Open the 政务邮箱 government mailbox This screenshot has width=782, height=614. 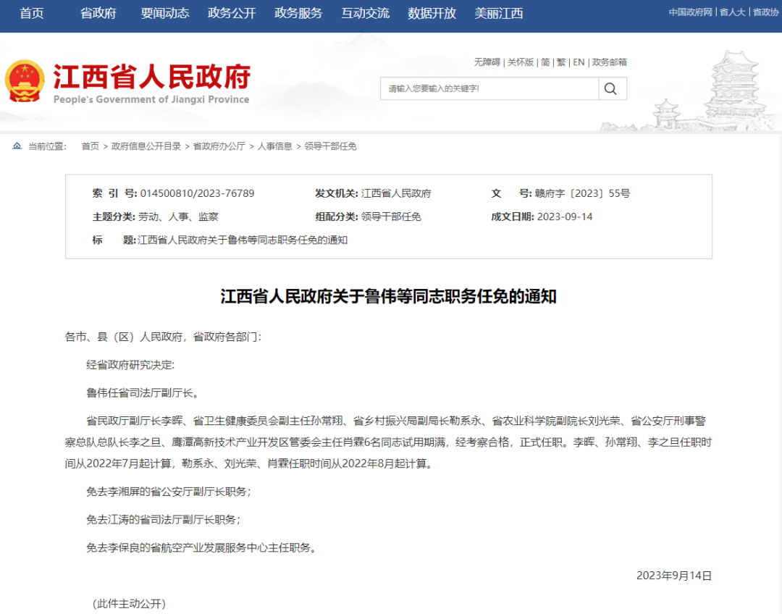pos(610,62)
